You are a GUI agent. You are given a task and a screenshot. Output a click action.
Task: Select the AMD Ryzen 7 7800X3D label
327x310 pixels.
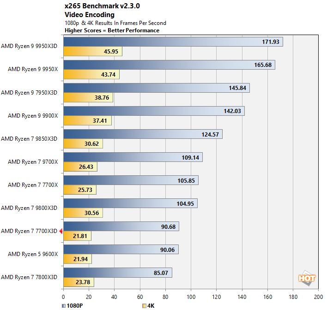pyautogui.click(x=29, y=277)
